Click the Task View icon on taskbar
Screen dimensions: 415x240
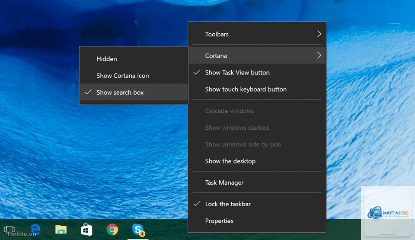9,229
